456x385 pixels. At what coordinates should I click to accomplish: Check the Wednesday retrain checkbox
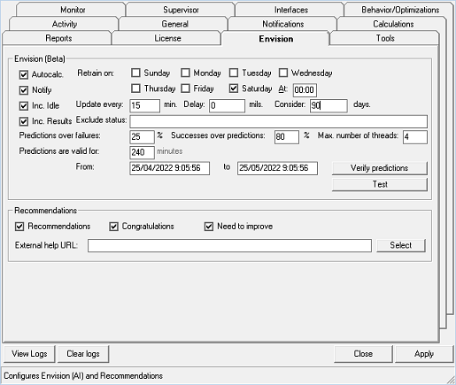tap(283, 73)
